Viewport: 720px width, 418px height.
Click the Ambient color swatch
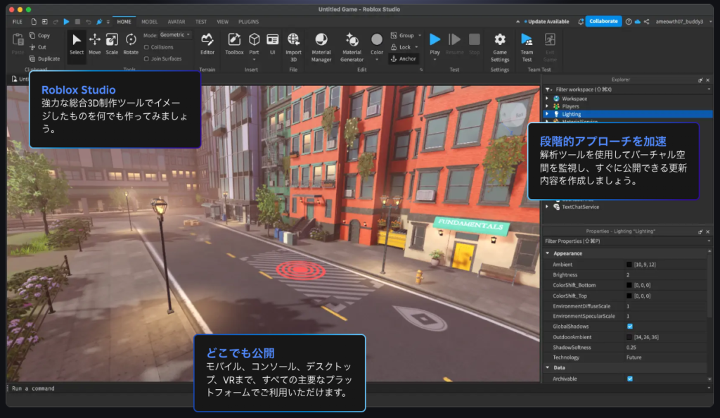629,264
